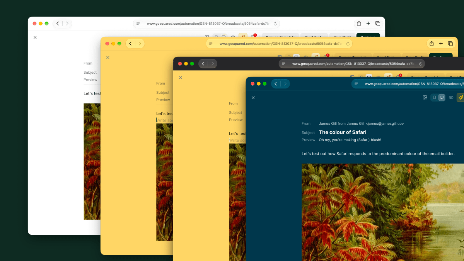Close the email builder in the blue window

(x=253, y=98)
